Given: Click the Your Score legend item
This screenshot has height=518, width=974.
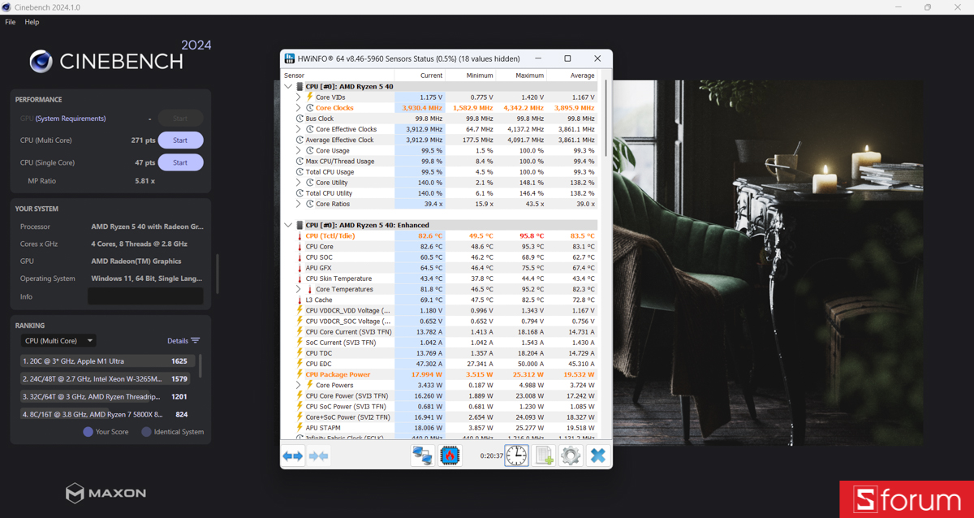Looking at the screenshot, I should point(106,432).
